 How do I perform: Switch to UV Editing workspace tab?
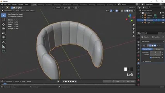point(57,5)
